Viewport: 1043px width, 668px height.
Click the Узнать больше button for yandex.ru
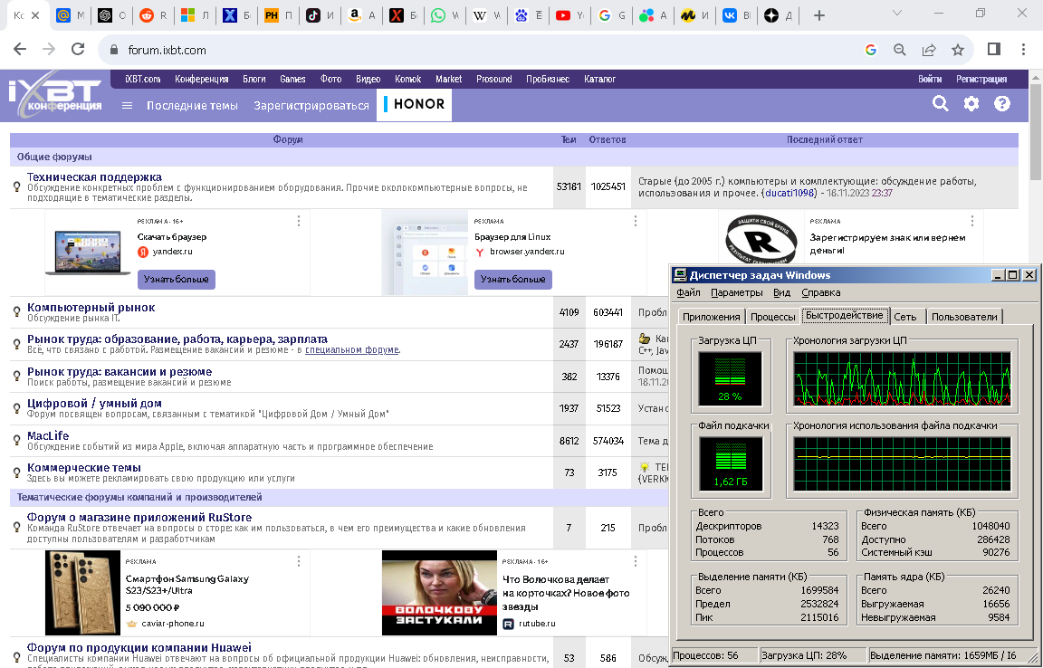(x=177, y=280)
